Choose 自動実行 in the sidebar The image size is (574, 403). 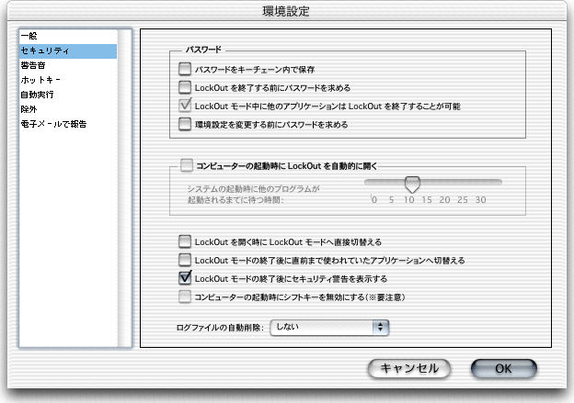point(68,95)
